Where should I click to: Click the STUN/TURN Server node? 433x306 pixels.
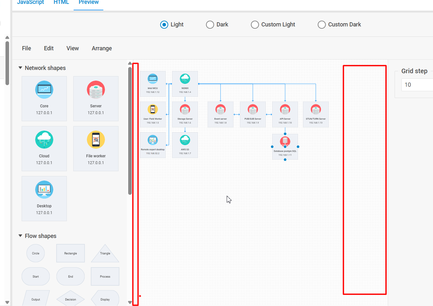(x=316, y=114)
